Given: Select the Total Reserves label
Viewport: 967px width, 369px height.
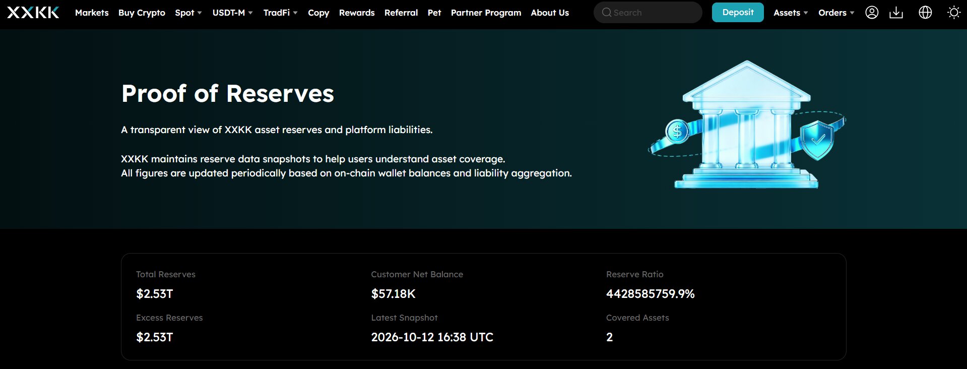Looking at the screenshot, I should 166,274.
